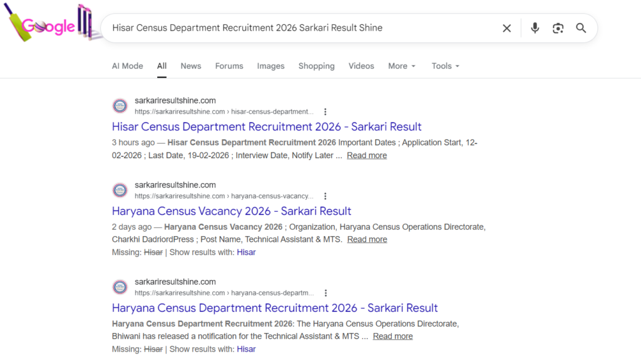The width and height of the screenshot is (641, 363).
Task: Select the Images tab
Action: coord(270,66)
